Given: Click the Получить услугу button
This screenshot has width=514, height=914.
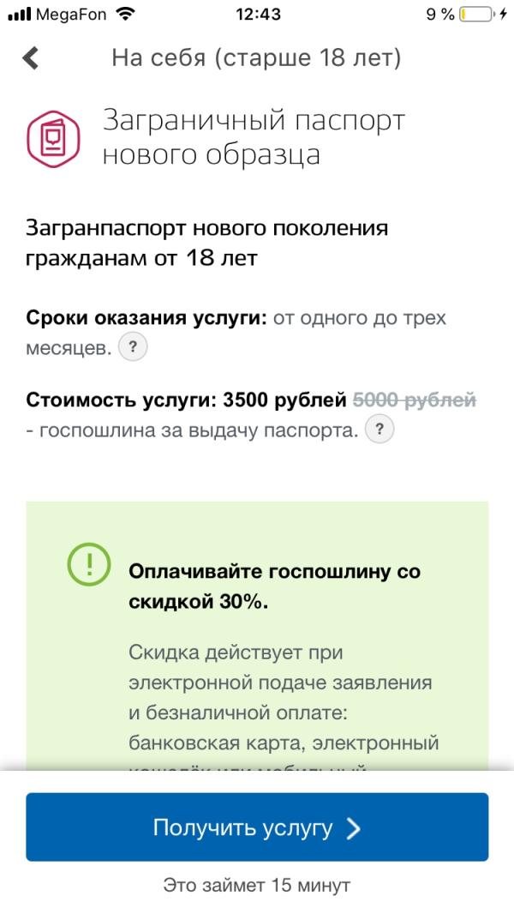Looking at the screenshot, I should pyautogui.click(x=257, y=827).
